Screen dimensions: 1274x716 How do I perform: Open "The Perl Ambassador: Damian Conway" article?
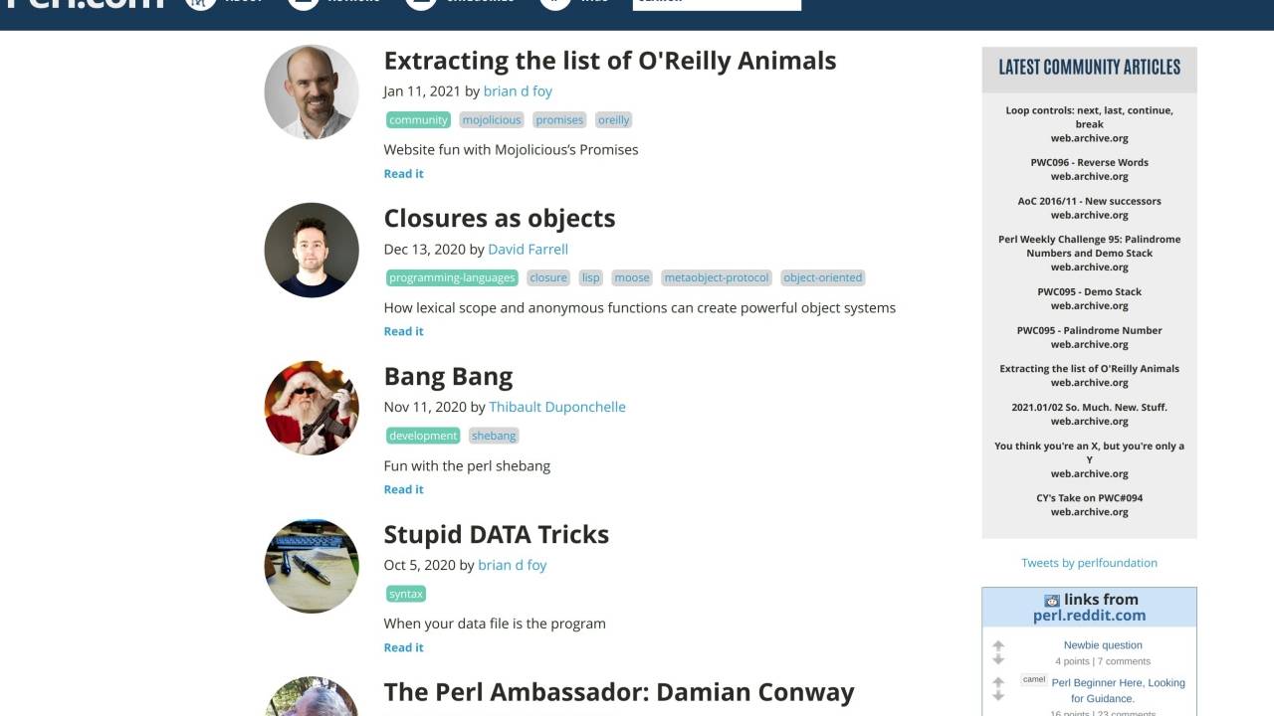click(x=619, y=692)
